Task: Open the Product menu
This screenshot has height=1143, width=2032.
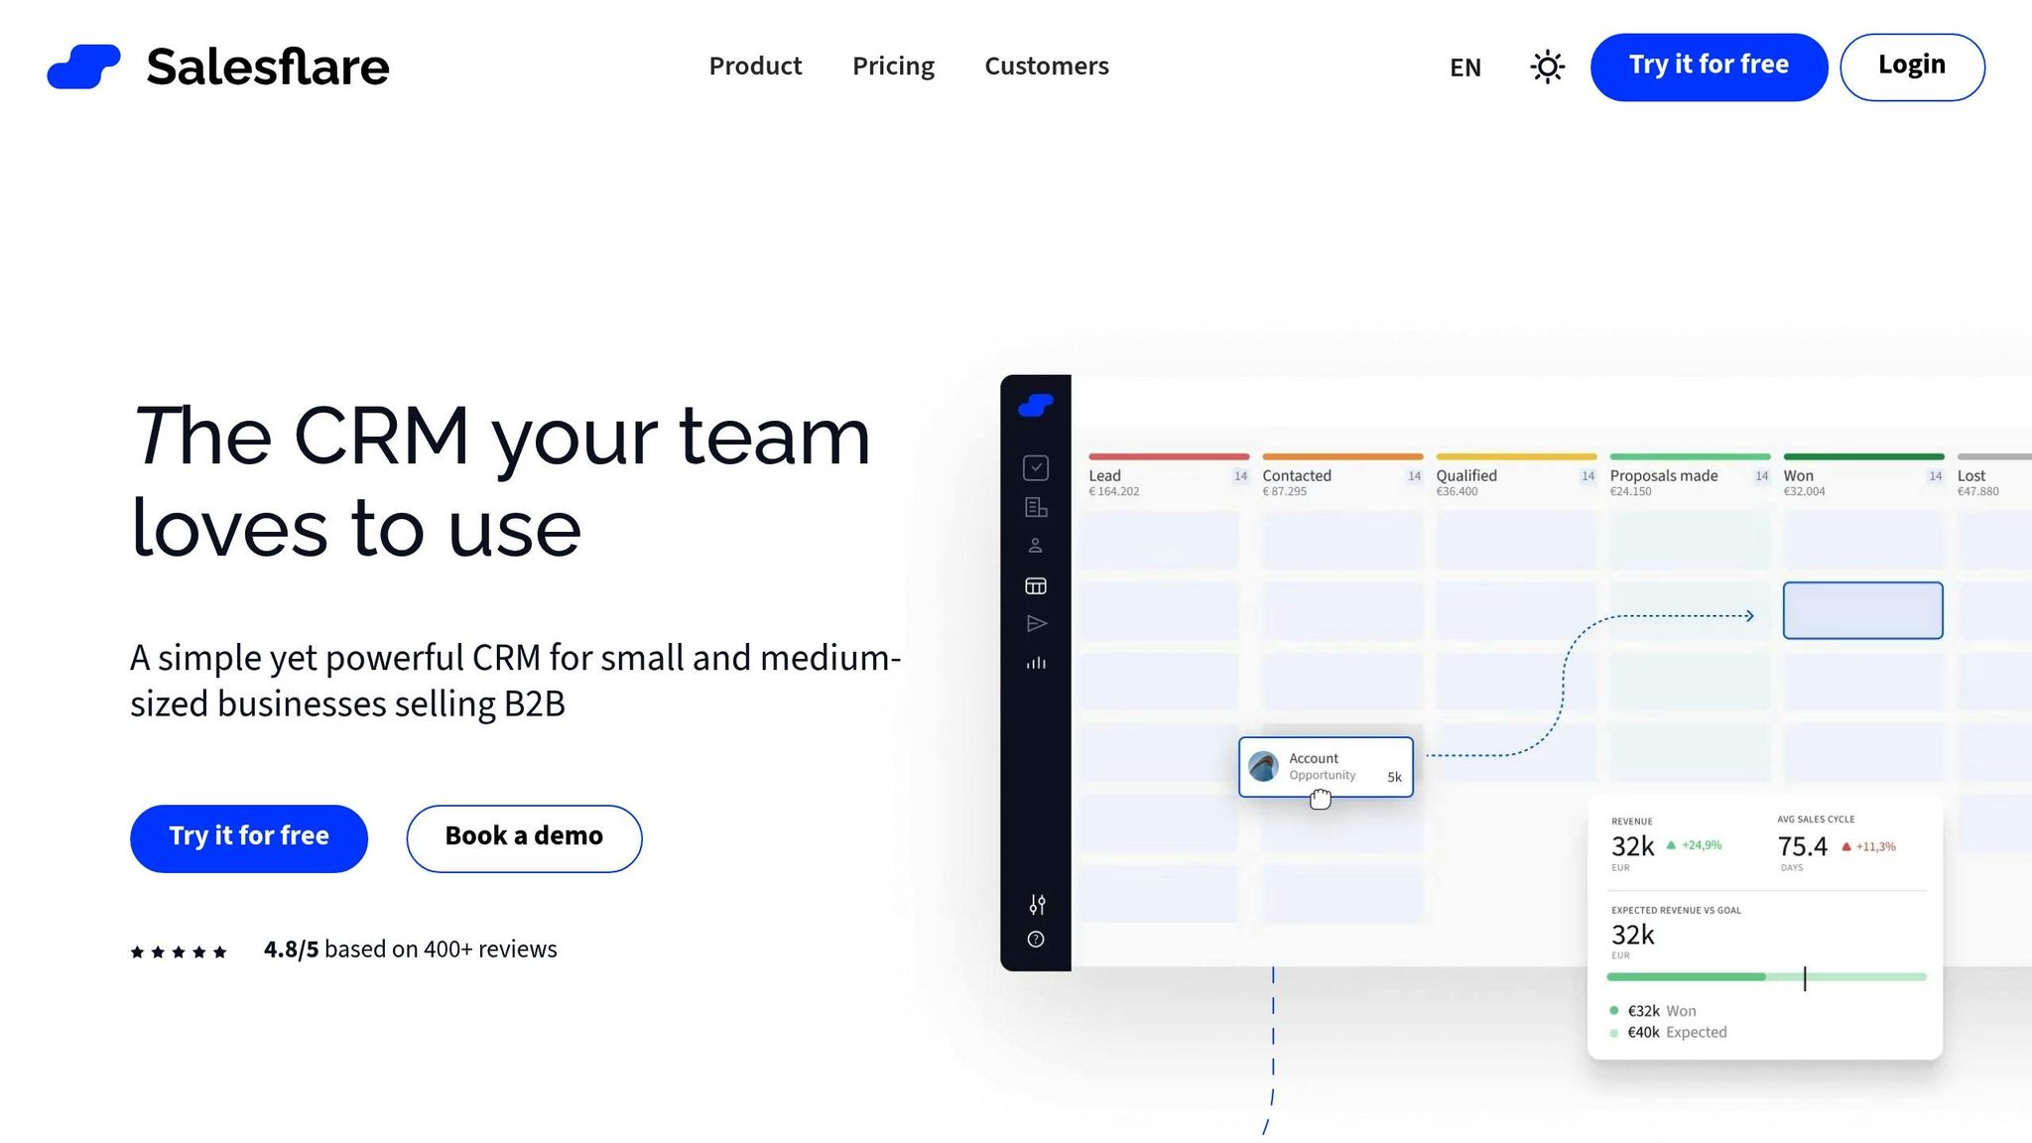Action: 755,66
